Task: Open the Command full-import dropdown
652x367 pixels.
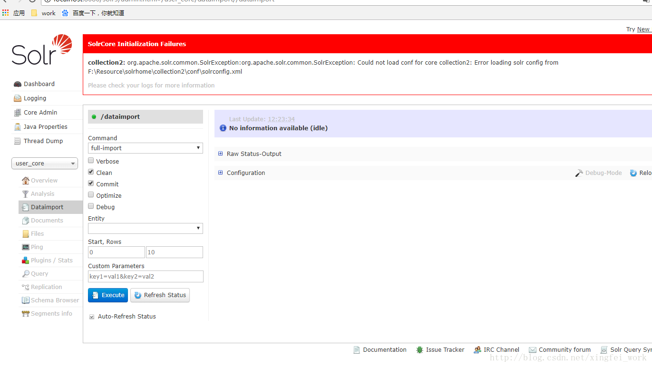Action: [x=146, y=148]
